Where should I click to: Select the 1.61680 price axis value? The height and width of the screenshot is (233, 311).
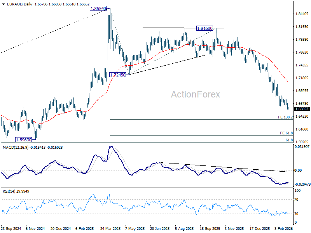point(302,129)
